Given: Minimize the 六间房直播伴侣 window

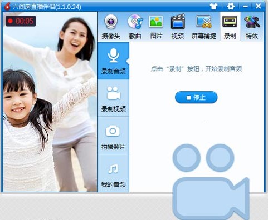Looking at the screenshot, I should (x=245, y=7).
